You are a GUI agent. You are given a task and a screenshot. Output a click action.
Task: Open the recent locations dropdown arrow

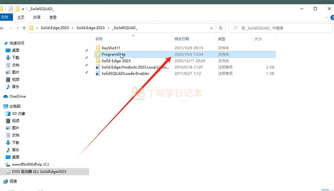coord(18,28)
